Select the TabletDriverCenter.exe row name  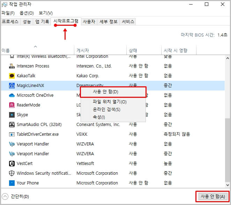coord(38,134)
